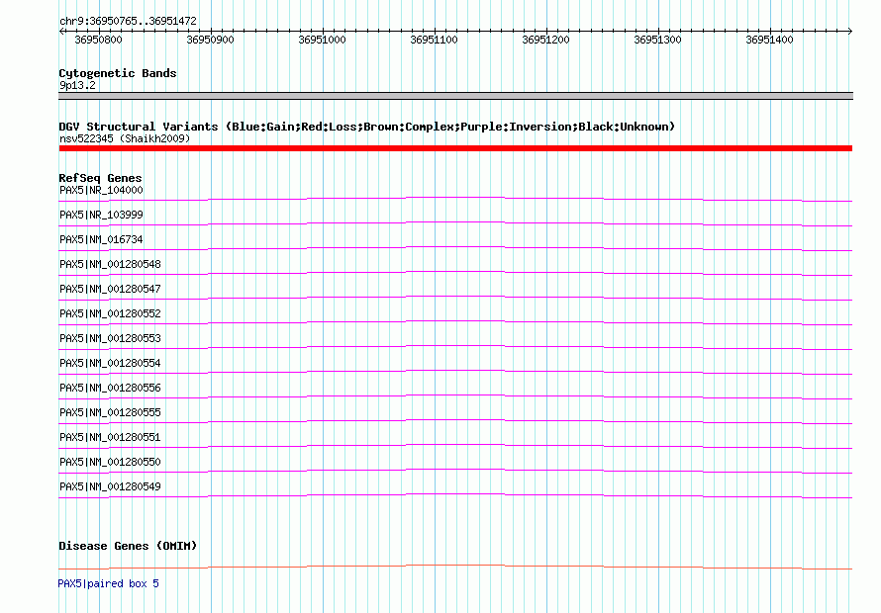881x613 pixels.
Task: Click the DGV Structural Variants track title
Action: point(367,127)
